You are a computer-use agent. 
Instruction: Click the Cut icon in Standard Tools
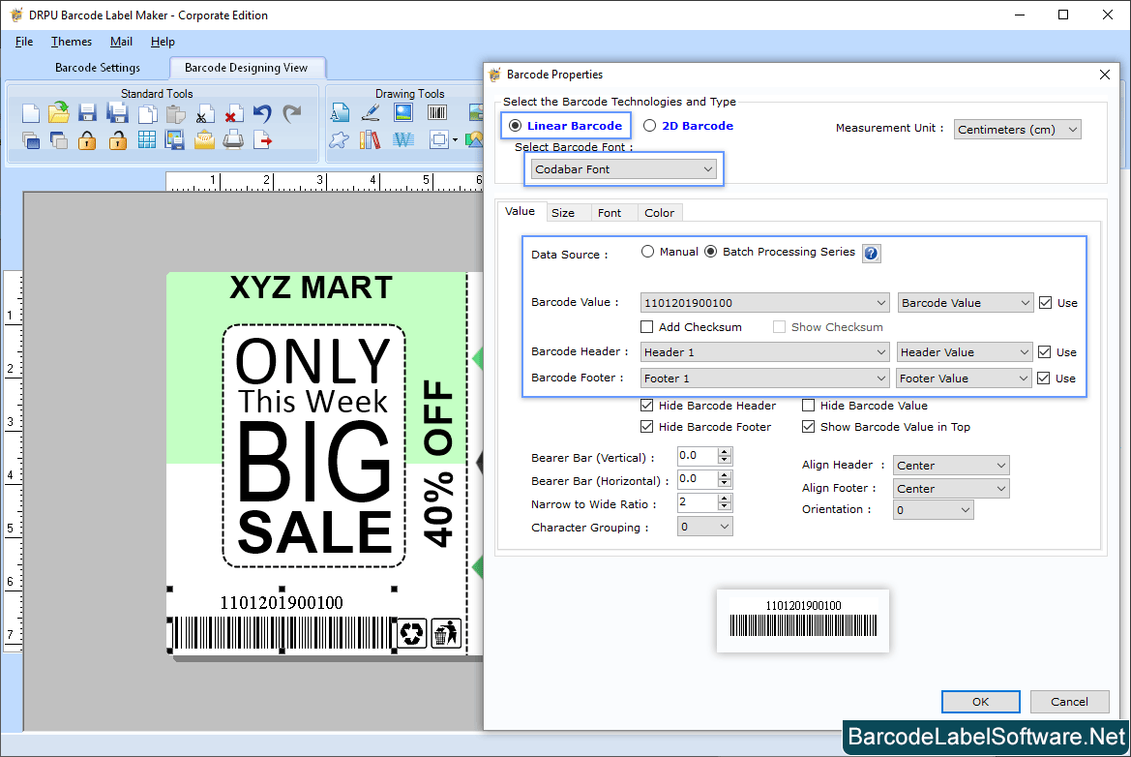[203, 113]
